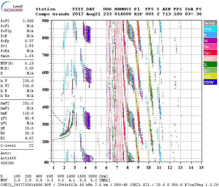Select the C-level value 22
This screenshot has width=219, height=187.
tap(31, 146)
